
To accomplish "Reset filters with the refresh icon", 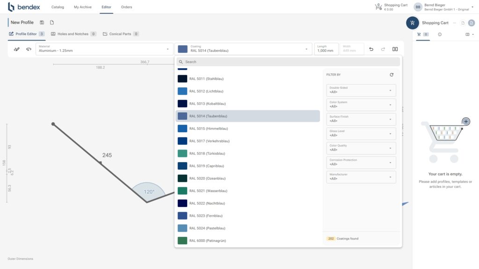I will pyautogui.click(x=392, y=75).
